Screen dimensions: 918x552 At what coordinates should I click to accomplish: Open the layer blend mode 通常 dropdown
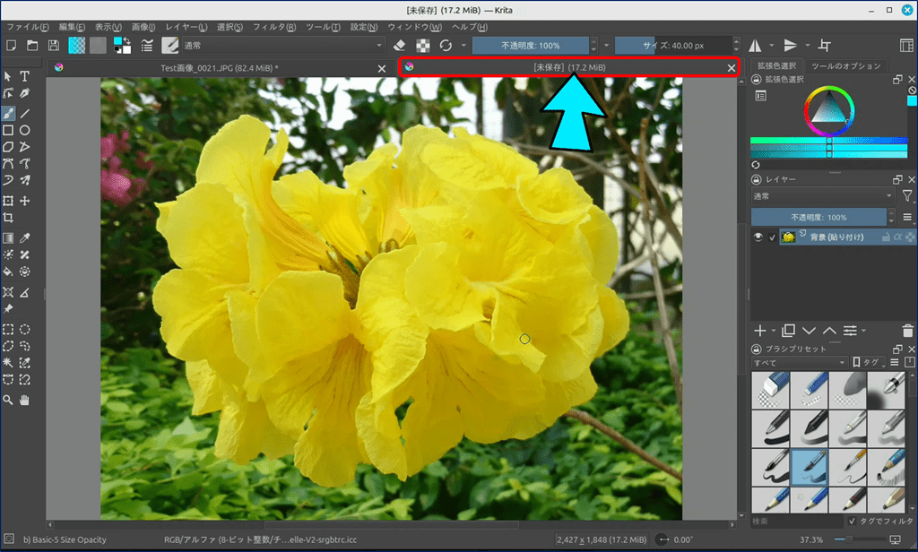click(822, 195)
